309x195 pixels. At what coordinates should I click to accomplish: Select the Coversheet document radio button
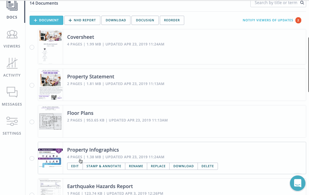click(32, 47)
